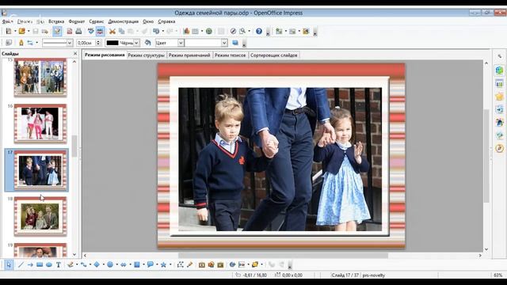This screenshot has width=507, height=285.
Task: Select slide 16 thumbnail
Action: [x=40, y=123]
